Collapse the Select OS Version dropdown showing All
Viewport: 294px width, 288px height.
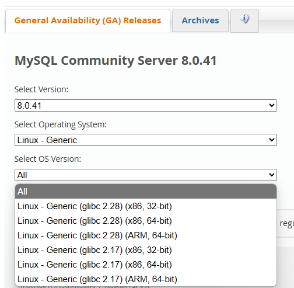[x=146, y=175]
